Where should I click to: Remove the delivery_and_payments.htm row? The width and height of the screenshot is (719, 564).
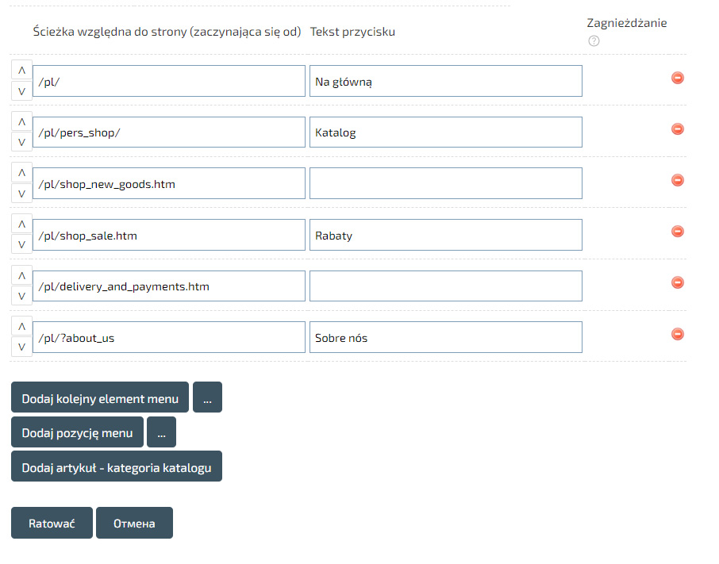tap(678, 282)
